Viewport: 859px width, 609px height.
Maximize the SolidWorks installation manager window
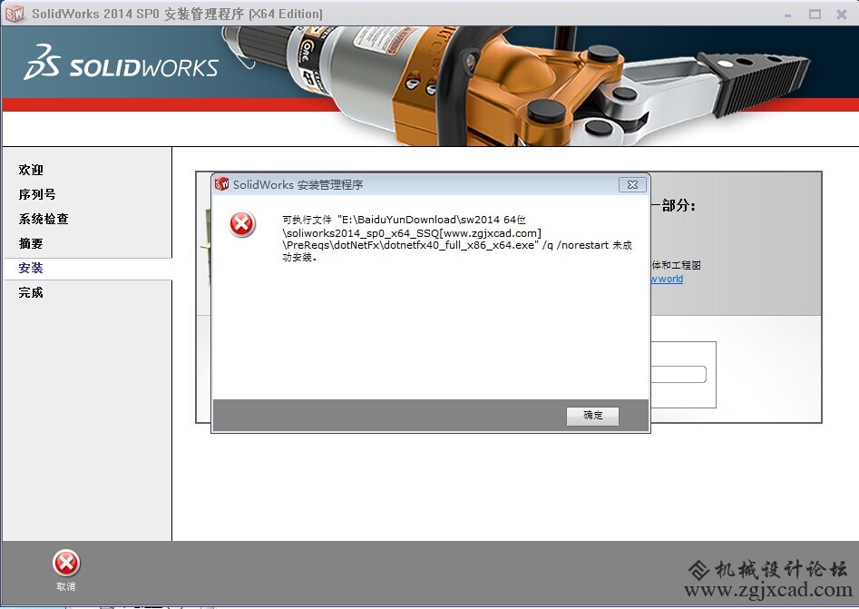(x=815, y=15)
